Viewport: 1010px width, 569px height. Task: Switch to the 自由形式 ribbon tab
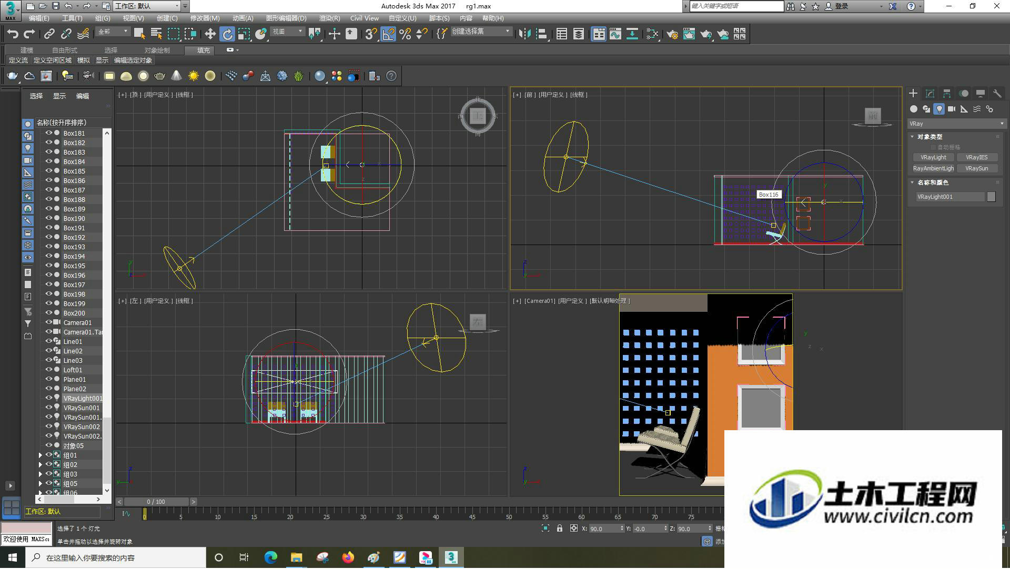tap(65, 50)
